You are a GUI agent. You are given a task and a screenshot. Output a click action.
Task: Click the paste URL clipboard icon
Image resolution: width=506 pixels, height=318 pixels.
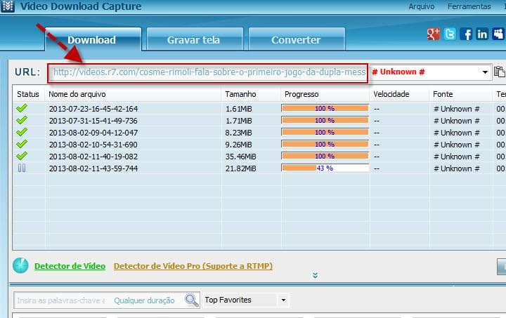500,72
